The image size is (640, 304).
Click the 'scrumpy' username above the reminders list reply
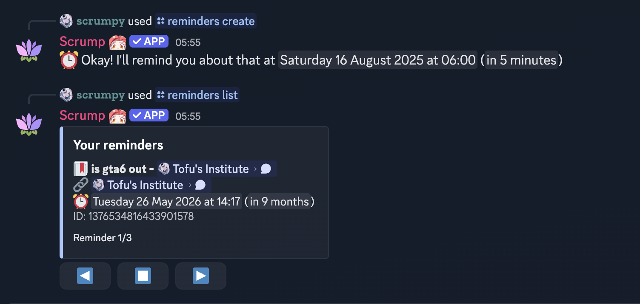(100, 95)
